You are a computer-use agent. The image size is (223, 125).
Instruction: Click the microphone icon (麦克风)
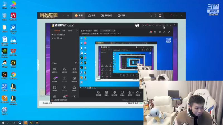point(130,92)
